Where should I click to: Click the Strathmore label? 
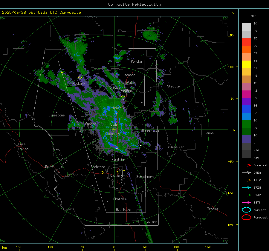tap(145, 177)
